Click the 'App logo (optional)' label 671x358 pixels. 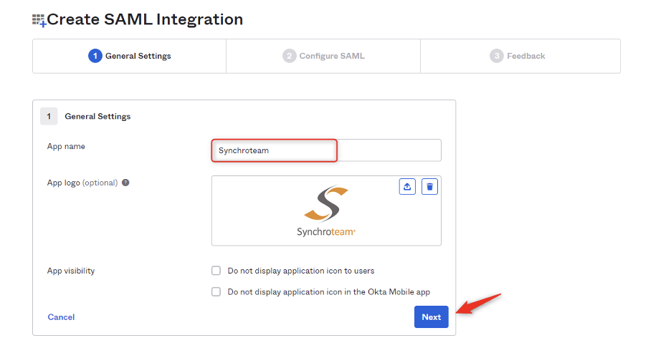[82, 183]
